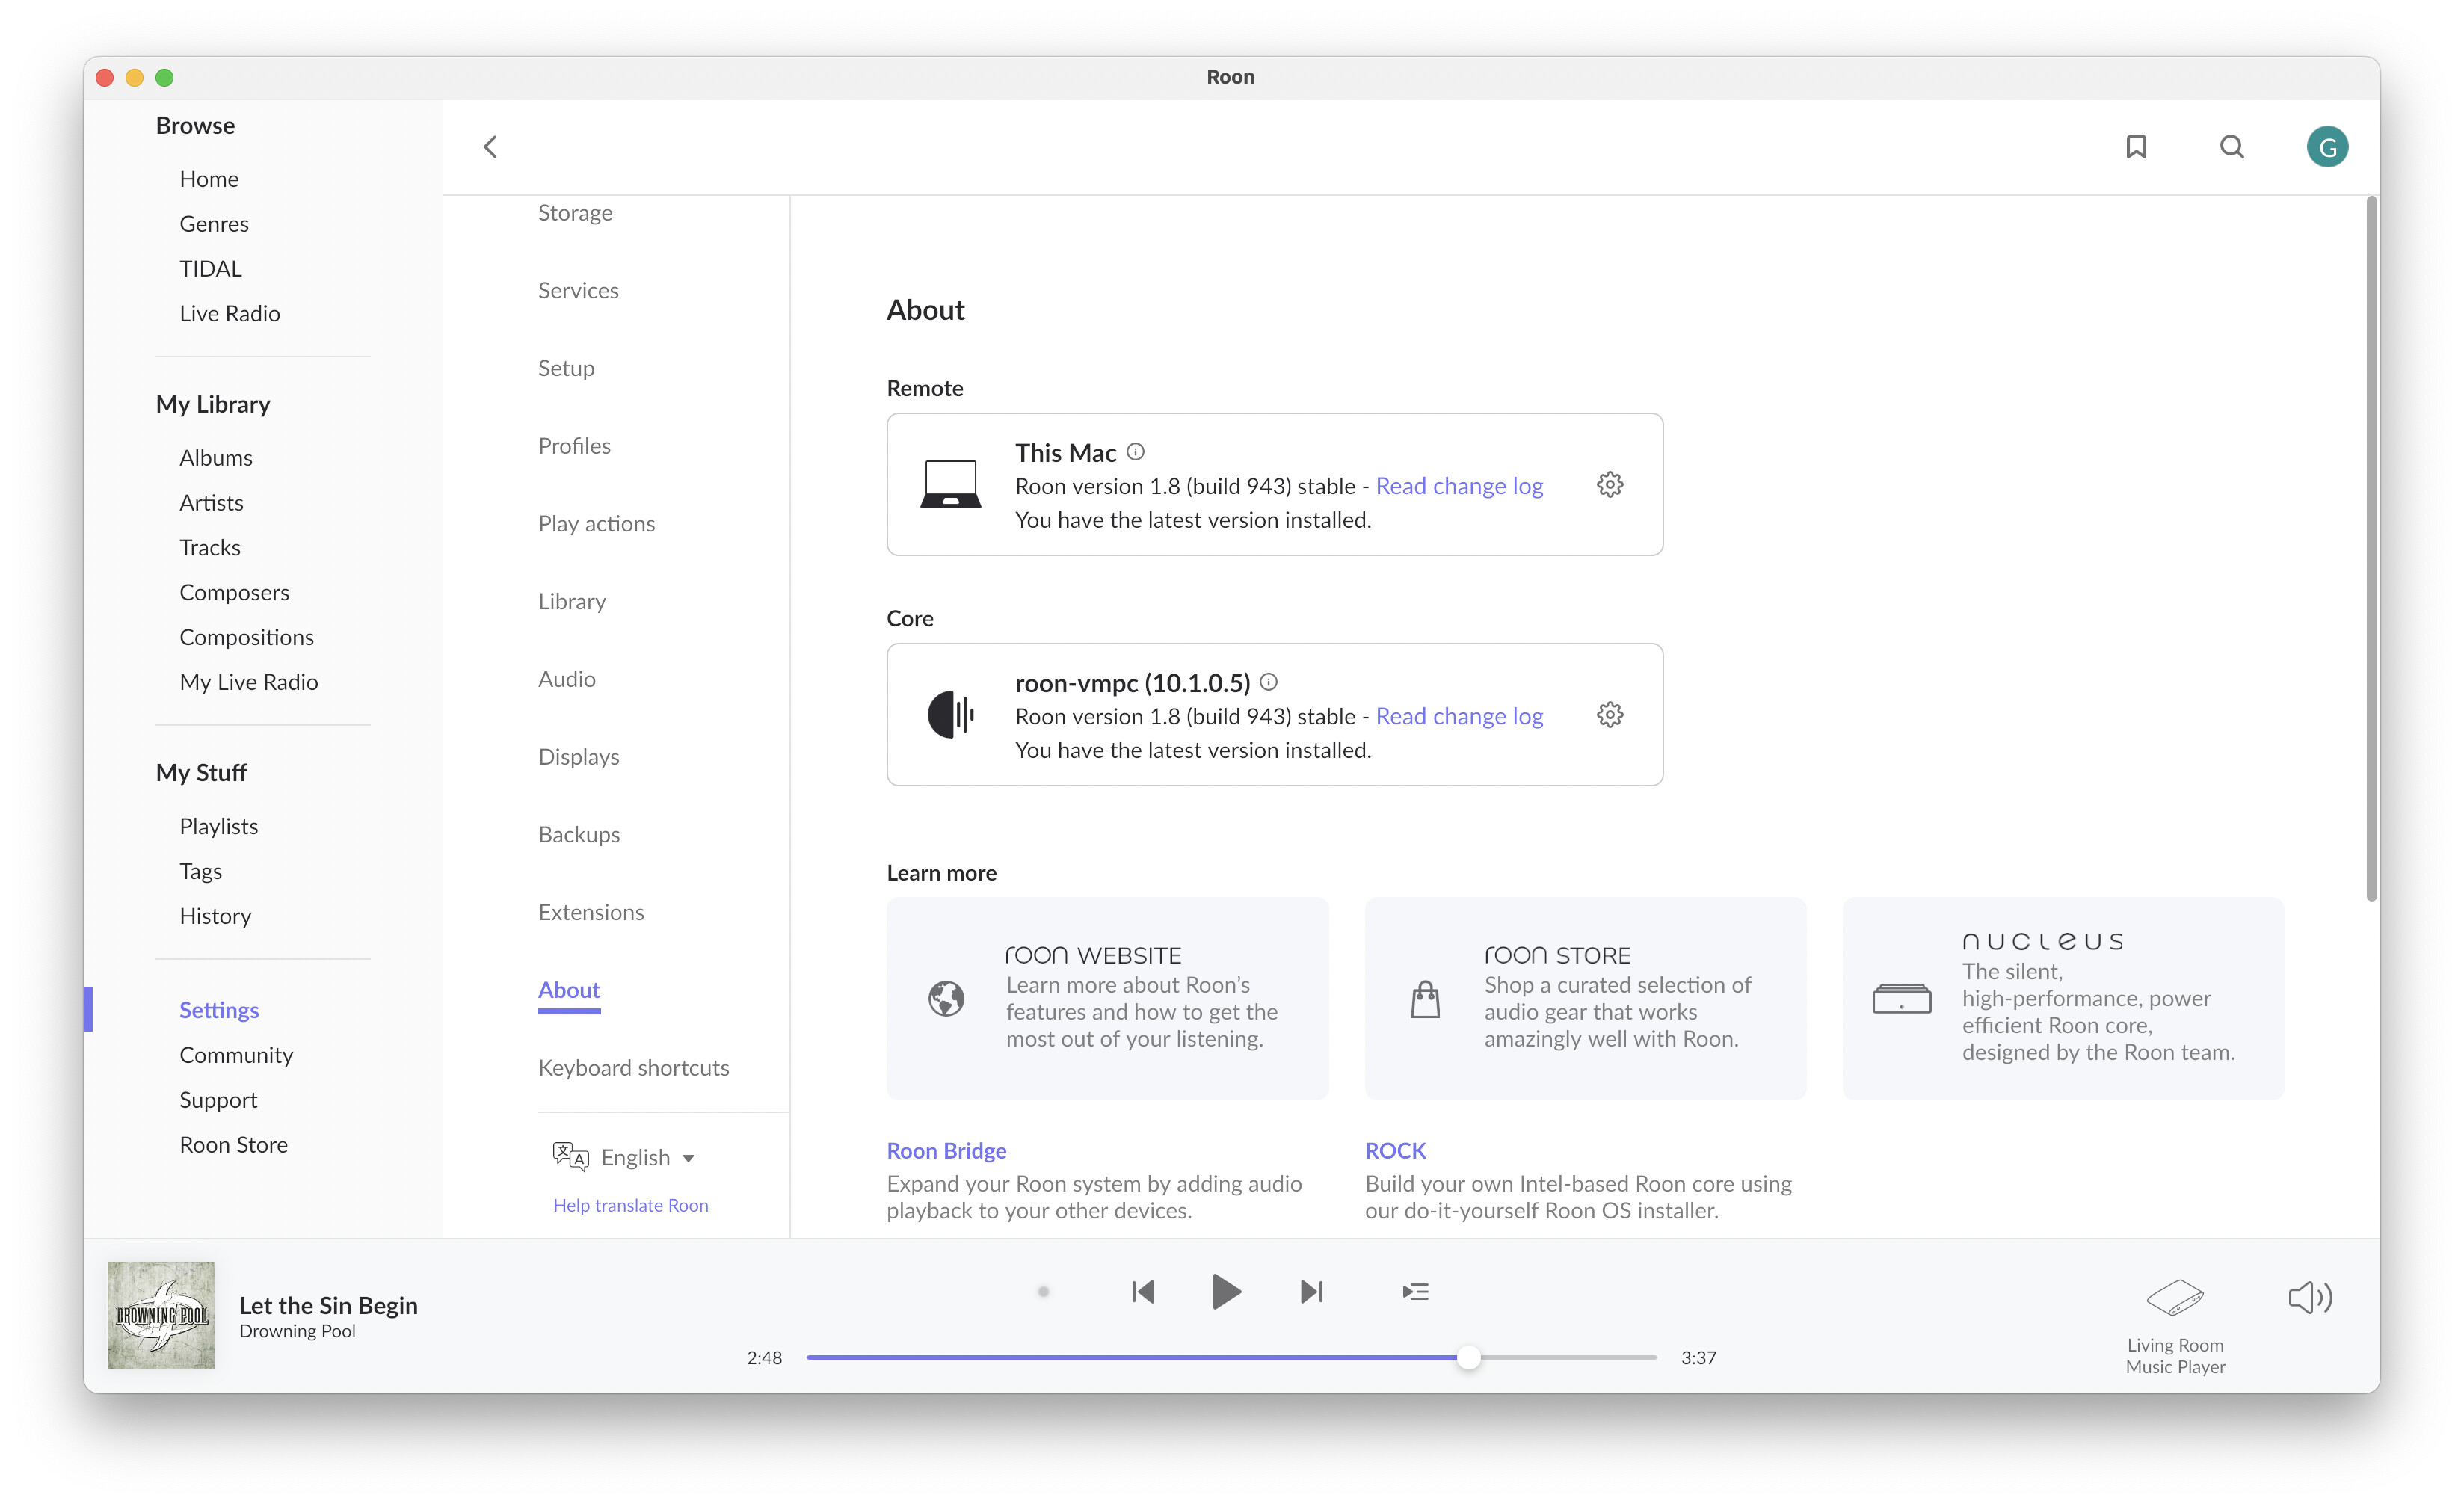Open Support in the sidebar
The height and width of the screenshot is (1504, 2464).
point(218,1100)
